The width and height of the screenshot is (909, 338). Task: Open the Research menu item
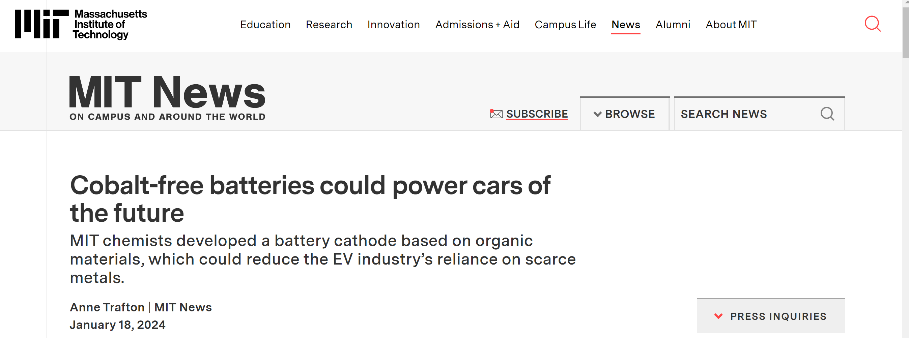(x=329, y=25)
